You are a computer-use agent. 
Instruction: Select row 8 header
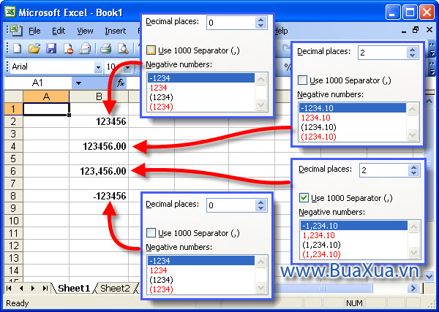coord(13,196)
